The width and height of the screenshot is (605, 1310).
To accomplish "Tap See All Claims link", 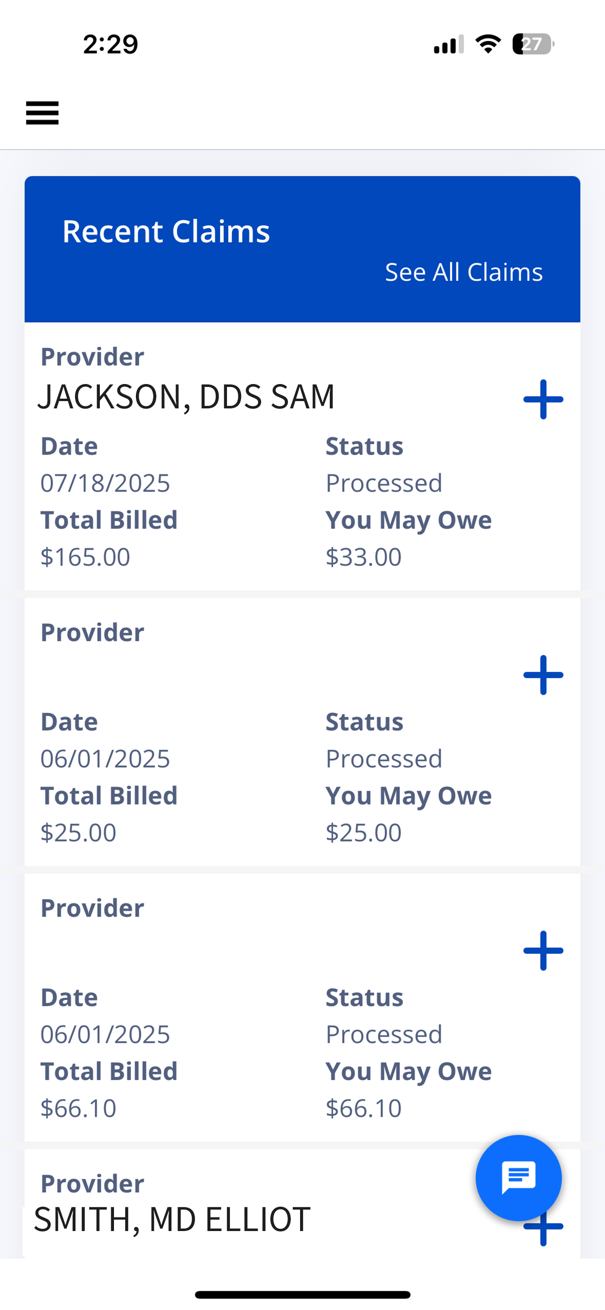I will (464, 272).
